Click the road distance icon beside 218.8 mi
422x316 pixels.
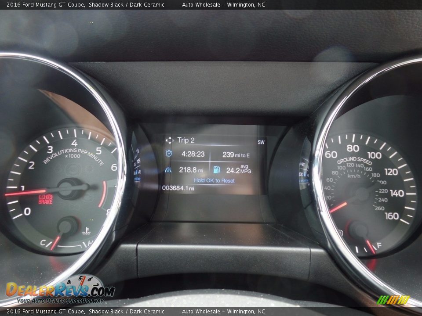169,169
